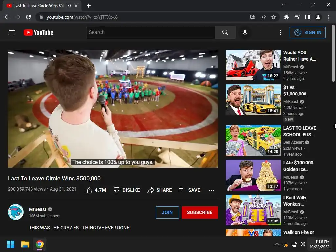Show hidden system tray icons

click(x=277, y=244)
